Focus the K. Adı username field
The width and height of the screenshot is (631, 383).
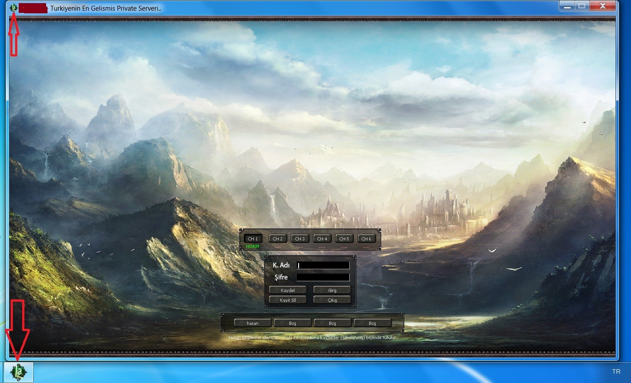[323, 265]
